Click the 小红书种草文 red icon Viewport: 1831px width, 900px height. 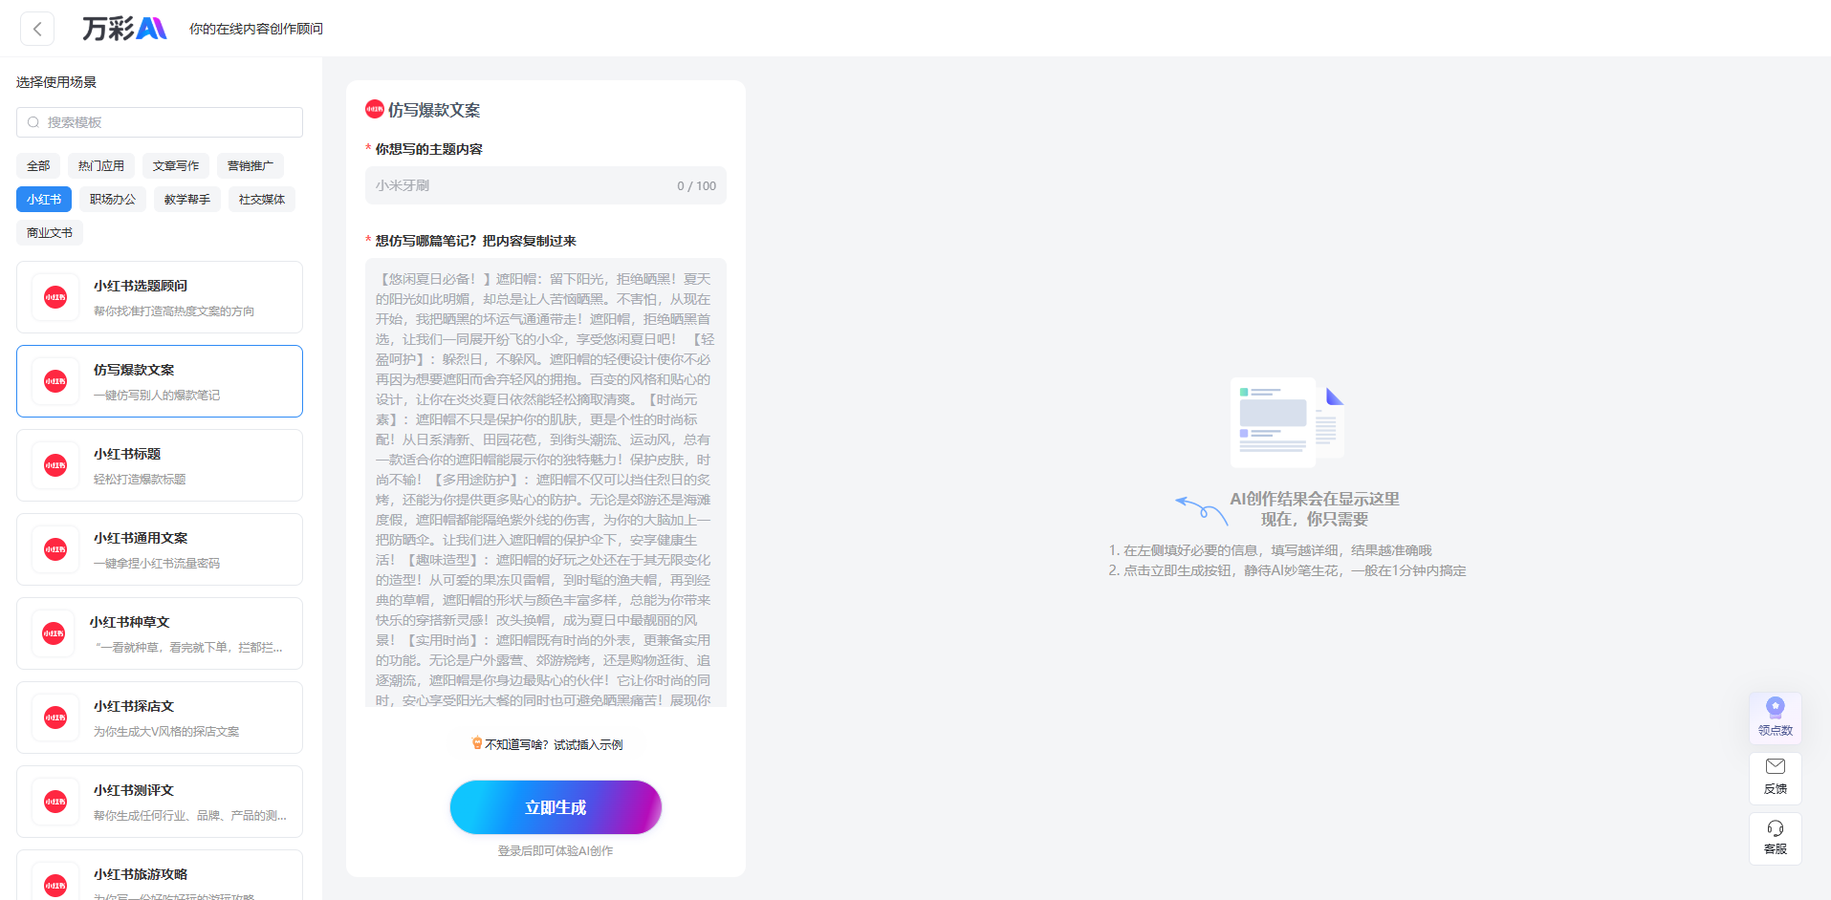54,633
